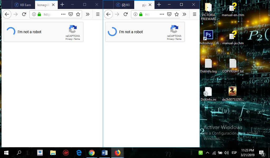270x158 pixels.
Task: Open Google Chrome from the taskbar
Action: (91, 153)
